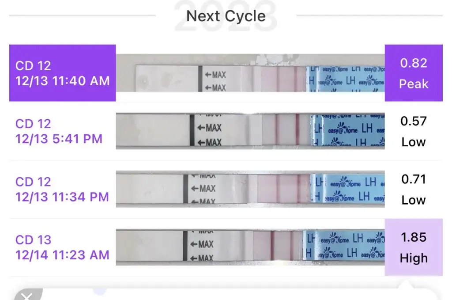This screenshot has height=300, width=452.
Task: Tap the popup's pointer arrow under High
Action: pos(406,285)
